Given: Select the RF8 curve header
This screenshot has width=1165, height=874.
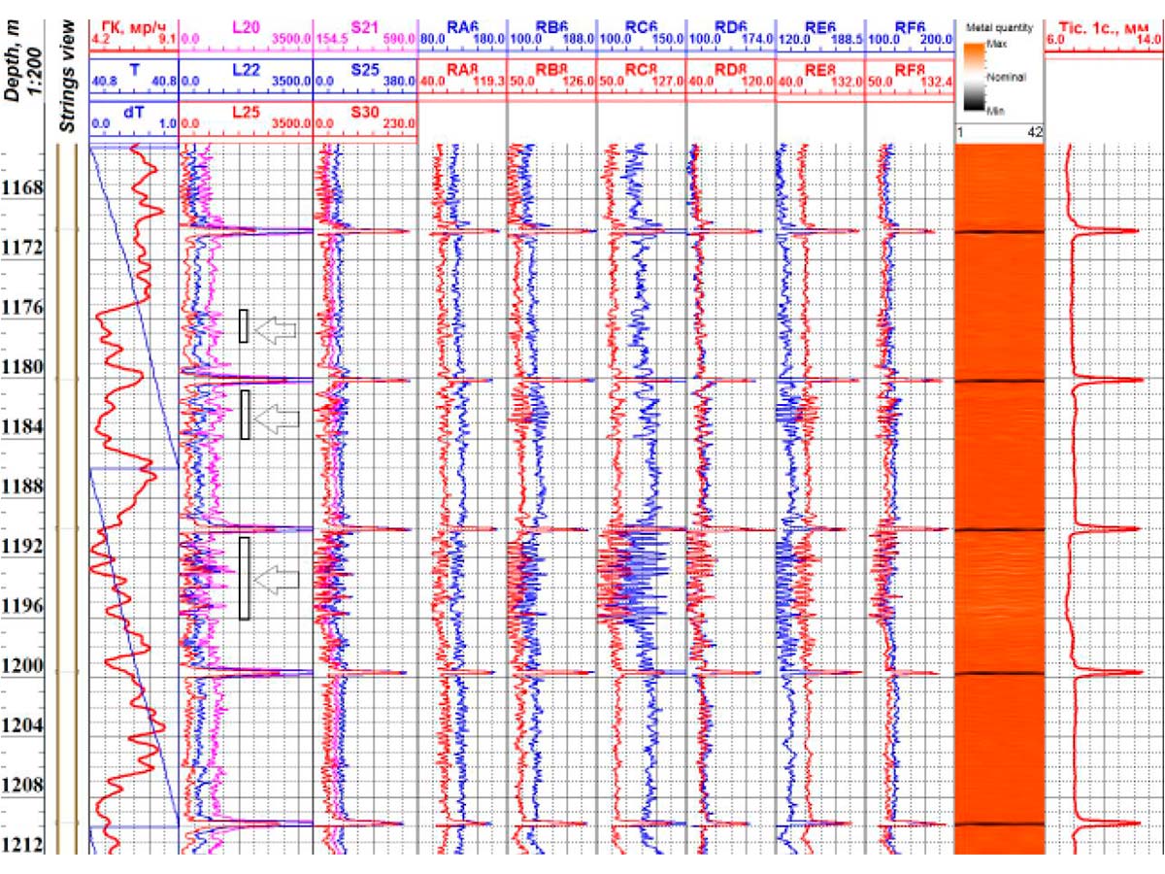Looking at the screenshot, I should pyautogui.click(x=907, y=73).
